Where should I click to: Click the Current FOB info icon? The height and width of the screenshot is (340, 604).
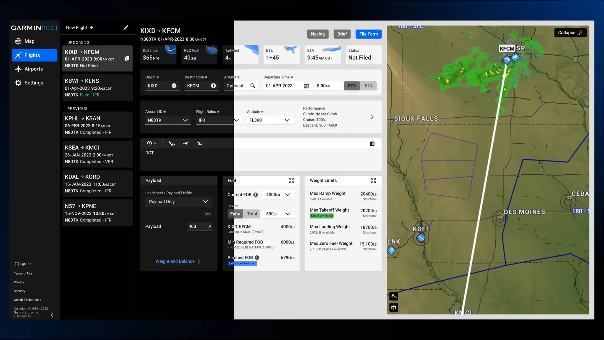pos(255,195)
